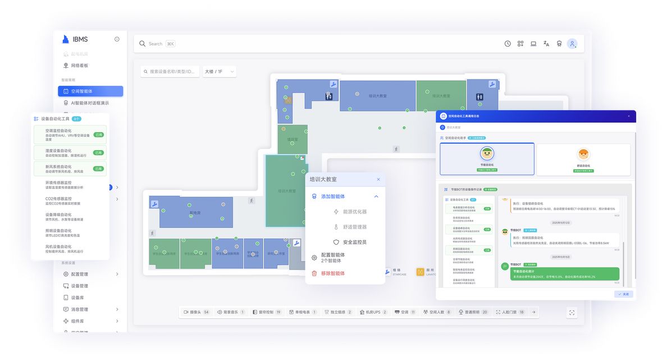Select the 节能自动化 assistant card
Screen dimensions: 667x363
pyautogui.click(x=487, y=159)
